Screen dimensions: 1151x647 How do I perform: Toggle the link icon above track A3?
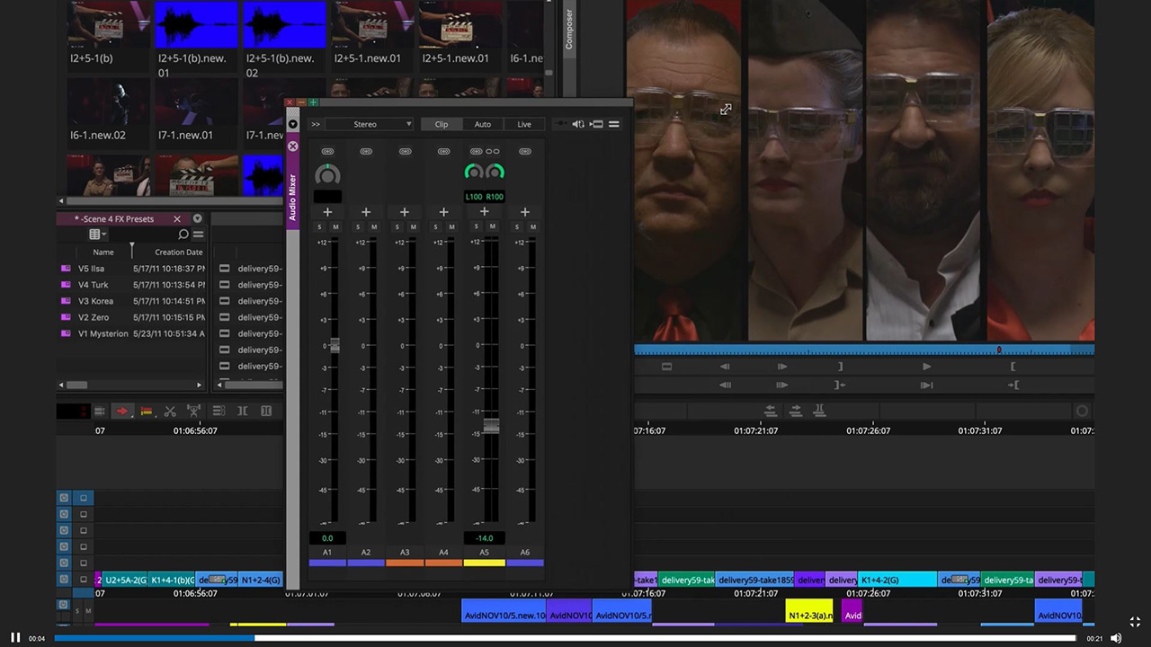click(405, 151)
